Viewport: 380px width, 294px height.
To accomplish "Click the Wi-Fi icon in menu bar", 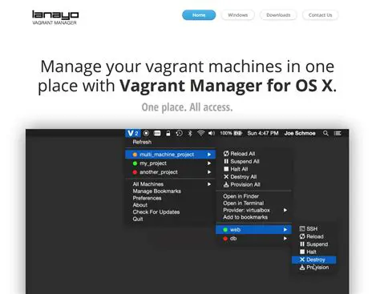I will [200, 133].
